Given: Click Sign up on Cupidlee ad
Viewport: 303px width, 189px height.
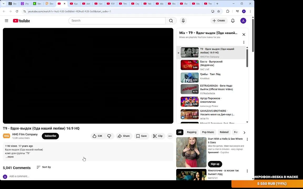Looking at the screenshot, I should pyautogui.click(x=215, y=164).
